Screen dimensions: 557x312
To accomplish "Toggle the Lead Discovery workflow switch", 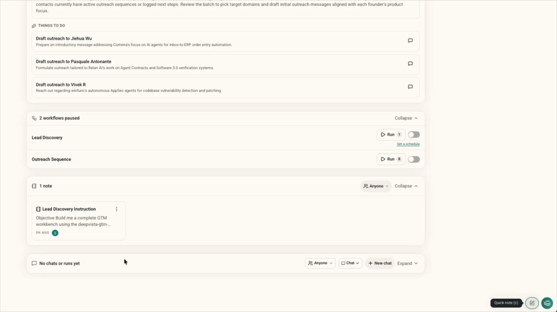I will [x=414, y=135].
